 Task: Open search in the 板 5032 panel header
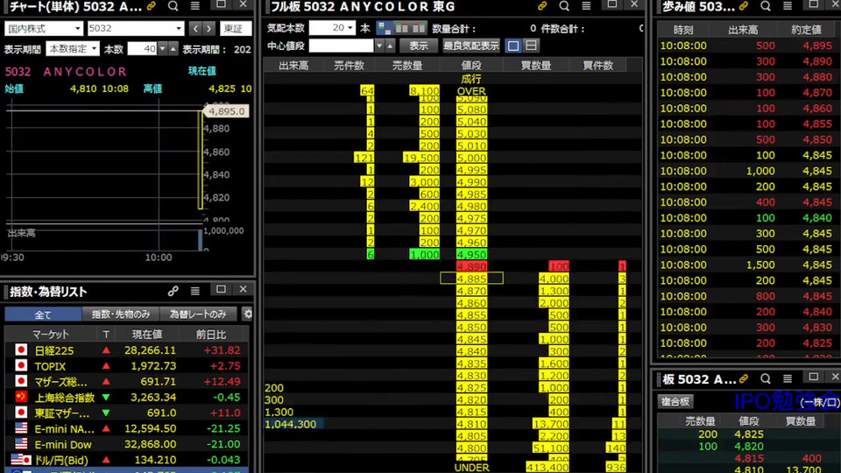766,378
